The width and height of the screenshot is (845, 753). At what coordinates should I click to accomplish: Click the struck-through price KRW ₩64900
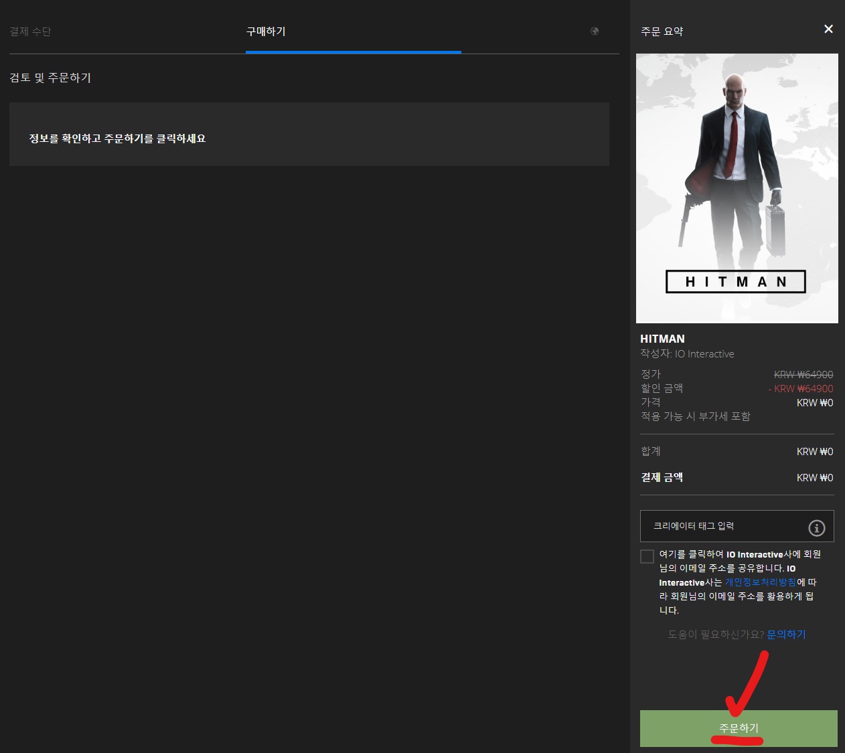click(803, 375)
